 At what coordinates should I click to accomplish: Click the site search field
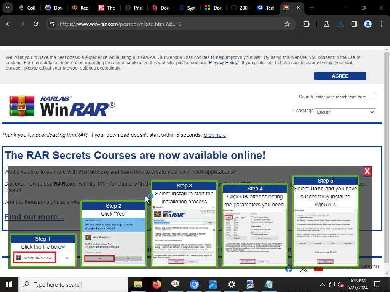pos(345,97)
